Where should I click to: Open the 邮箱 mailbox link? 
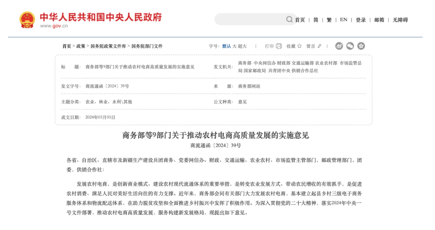(x=379, y=20)
